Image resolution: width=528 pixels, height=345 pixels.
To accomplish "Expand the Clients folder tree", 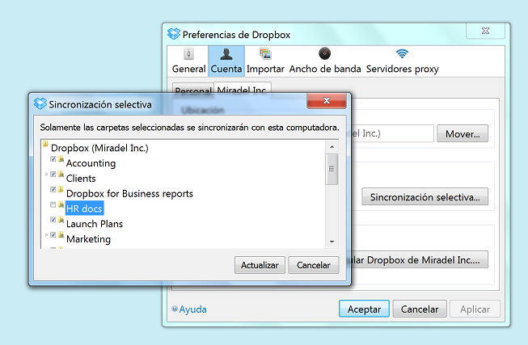I will coord(46,174).
